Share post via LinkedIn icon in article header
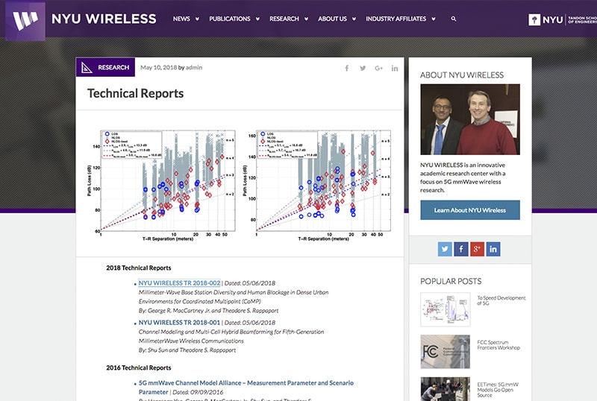The height and width of the screenshot is (401, 597). pos(395,68)
